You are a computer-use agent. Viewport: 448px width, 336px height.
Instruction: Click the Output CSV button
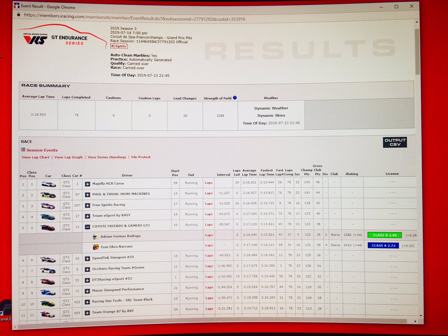point(395,142)
